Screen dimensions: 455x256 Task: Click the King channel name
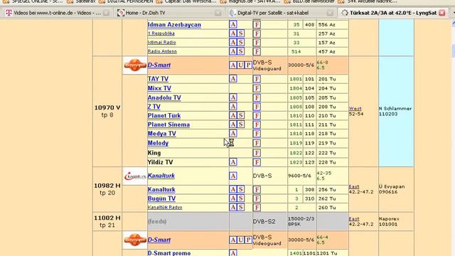(x=154, y=153)
